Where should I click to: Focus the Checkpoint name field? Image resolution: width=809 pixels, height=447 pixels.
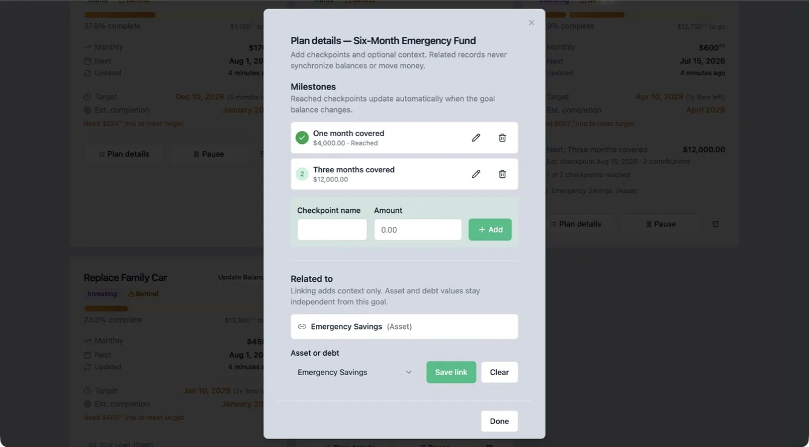(332, 230)
